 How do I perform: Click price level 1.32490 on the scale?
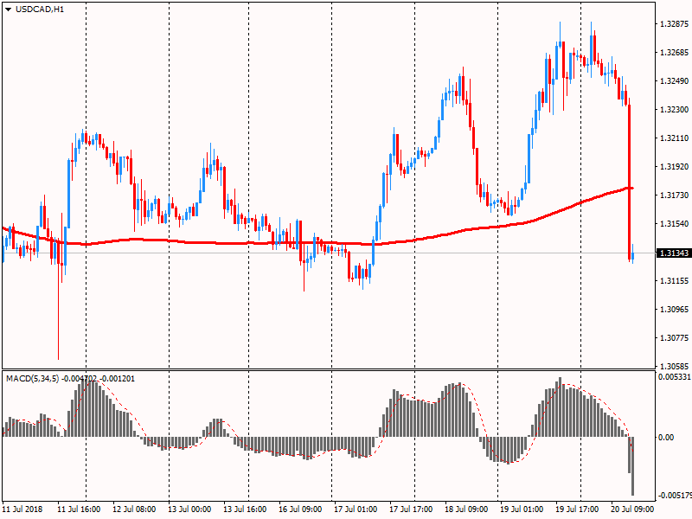674,81
